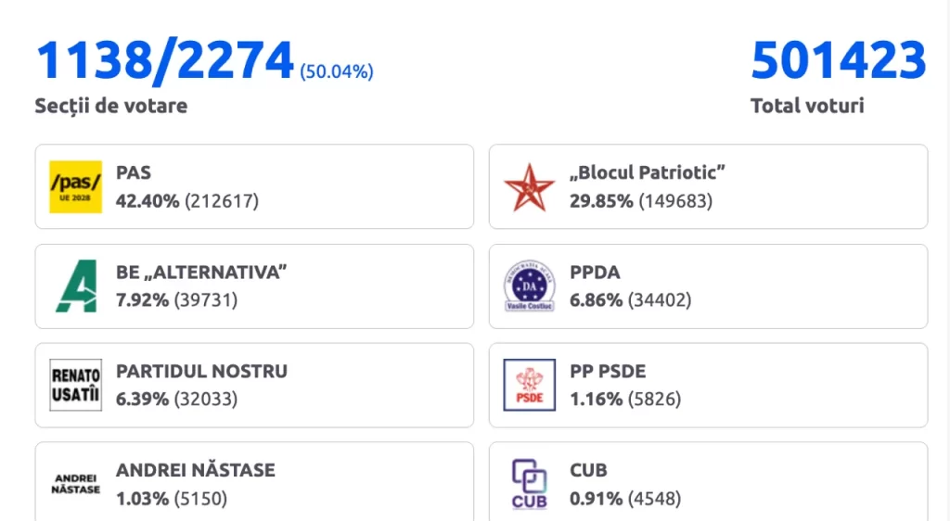Click the PPDA round blue emblem

click(529, 286)
